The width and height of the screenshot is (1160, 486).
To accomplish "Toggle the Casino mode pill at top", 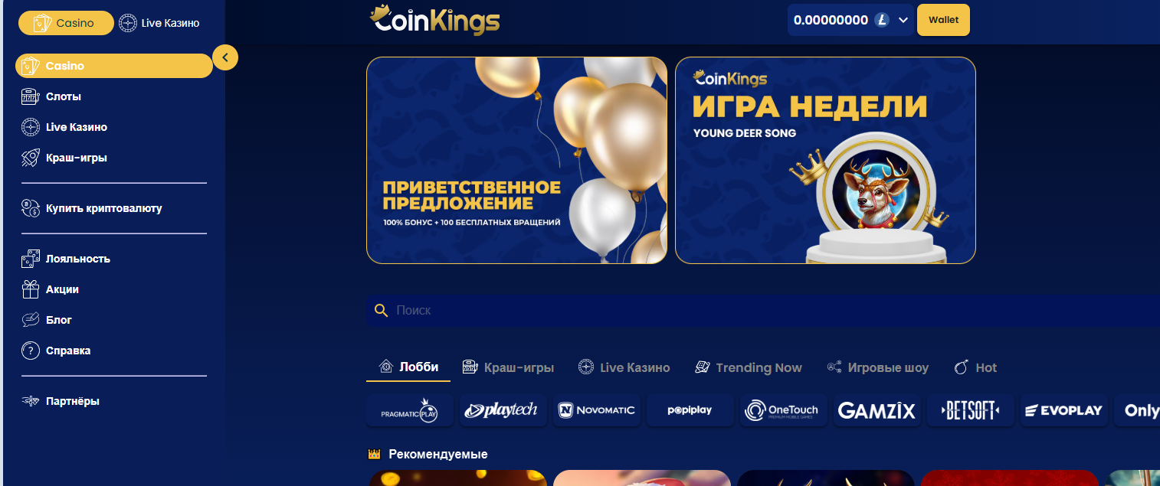I will (x=66, y=23).
